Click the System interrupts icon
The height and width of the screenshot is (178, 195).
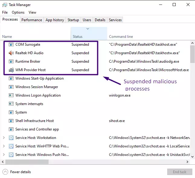(x=11, y=104)
